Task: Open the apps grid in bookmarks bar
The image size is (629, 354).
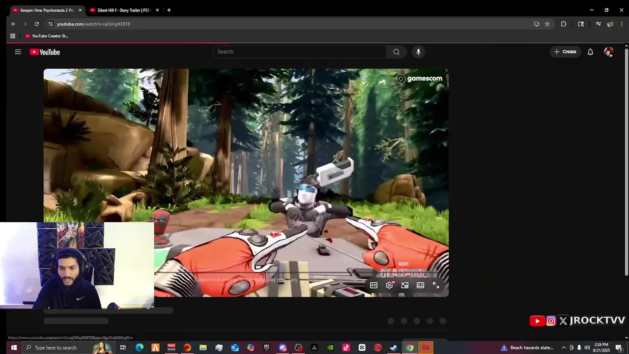Action: tap(13, 36)
